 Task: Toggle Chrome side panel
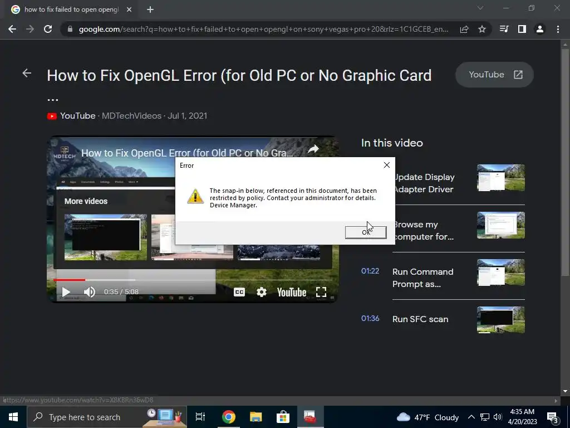pyautogui.click(x=522, y=29)
